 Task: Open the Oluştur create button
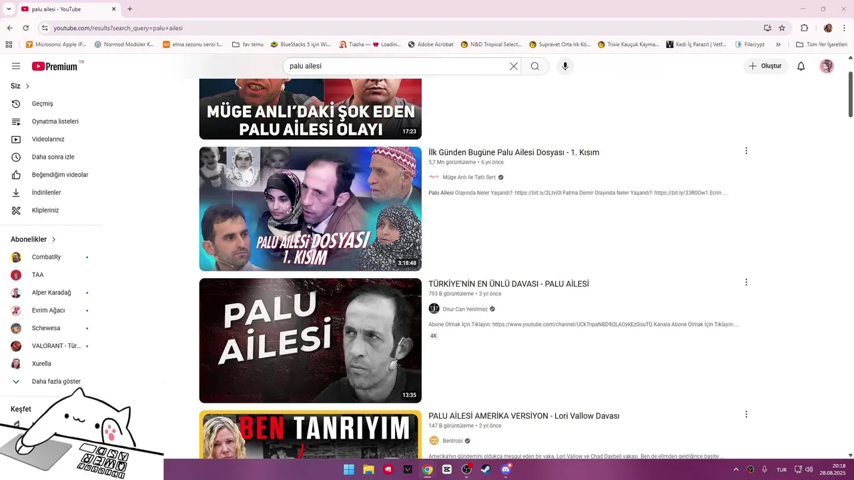tap(765, 66)
